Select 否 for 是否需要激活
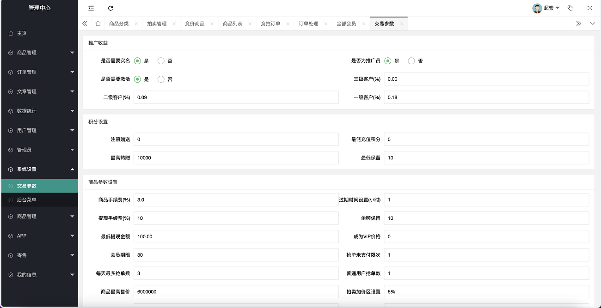Screen dimensions: 601x308 click(x=161, y=79)
